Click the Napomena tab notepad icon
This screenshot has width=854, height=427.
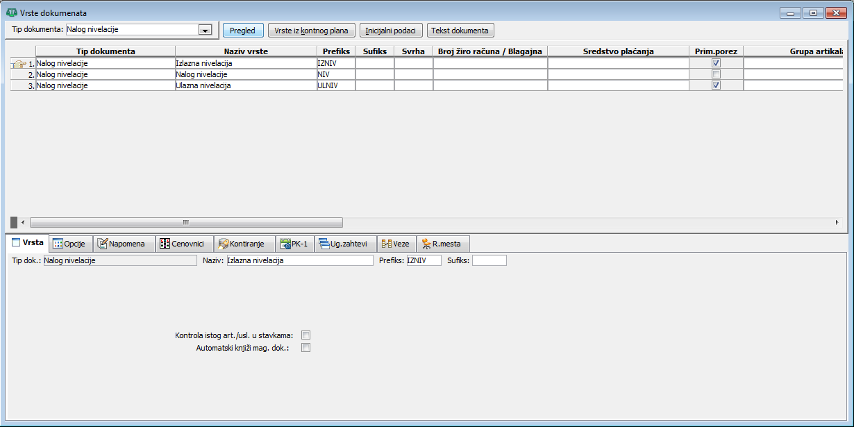click(102, 244)
